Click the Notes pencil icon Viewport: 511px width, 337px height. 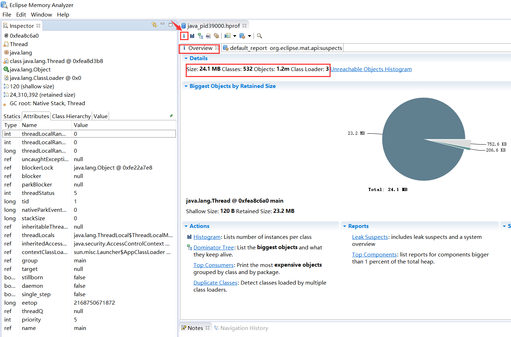click(x=184, y=328)
